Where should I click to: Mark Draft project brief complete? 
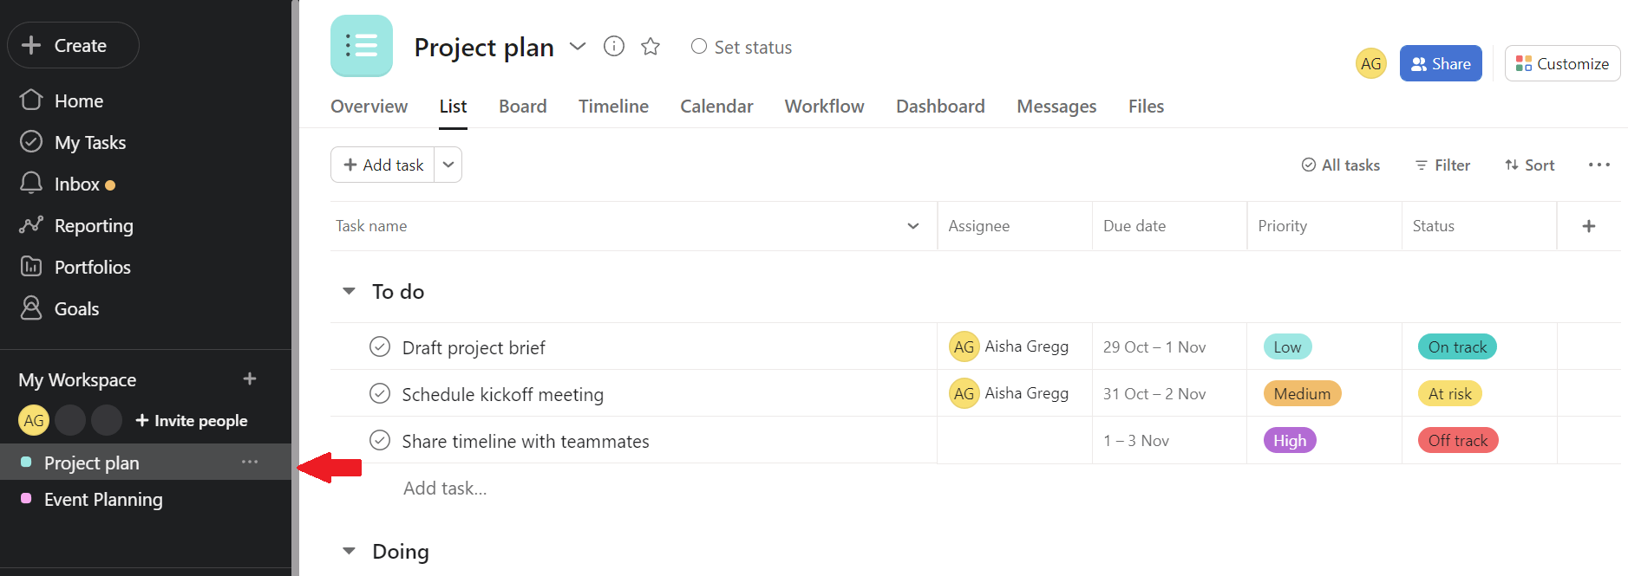pyautogui.click(x=380, y=347)
